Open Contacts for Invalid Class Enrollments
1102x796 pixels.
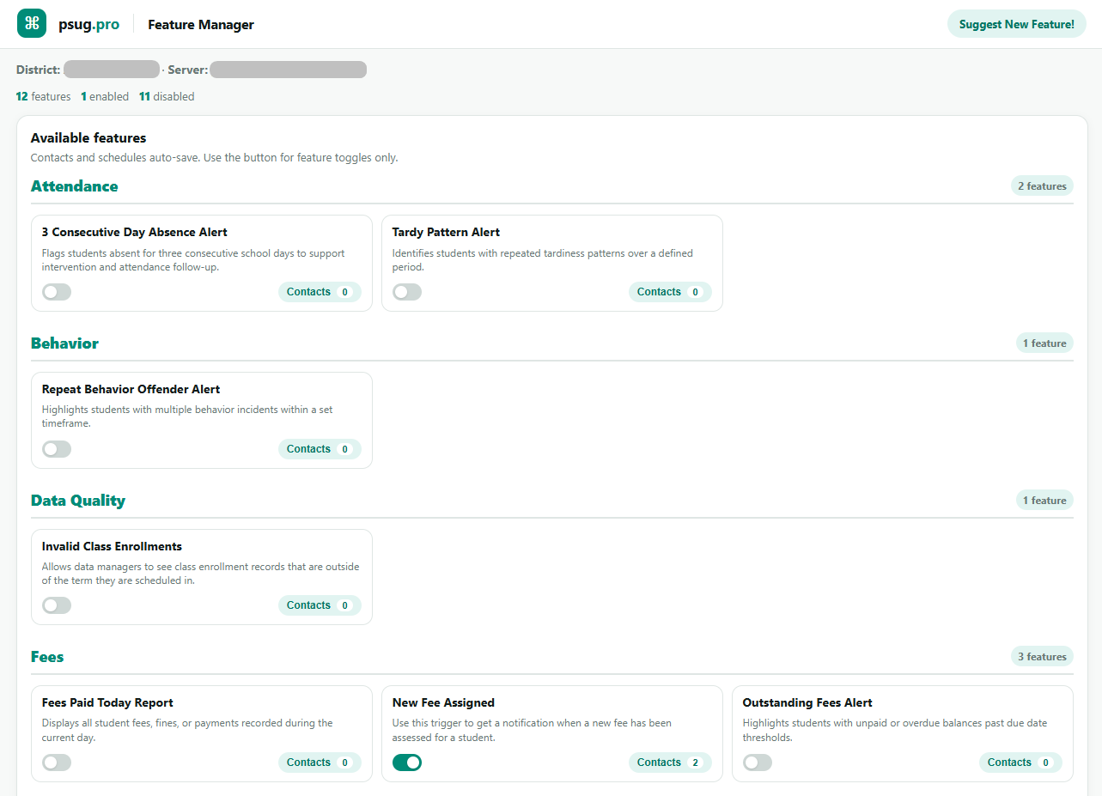(x=320, y=605)
